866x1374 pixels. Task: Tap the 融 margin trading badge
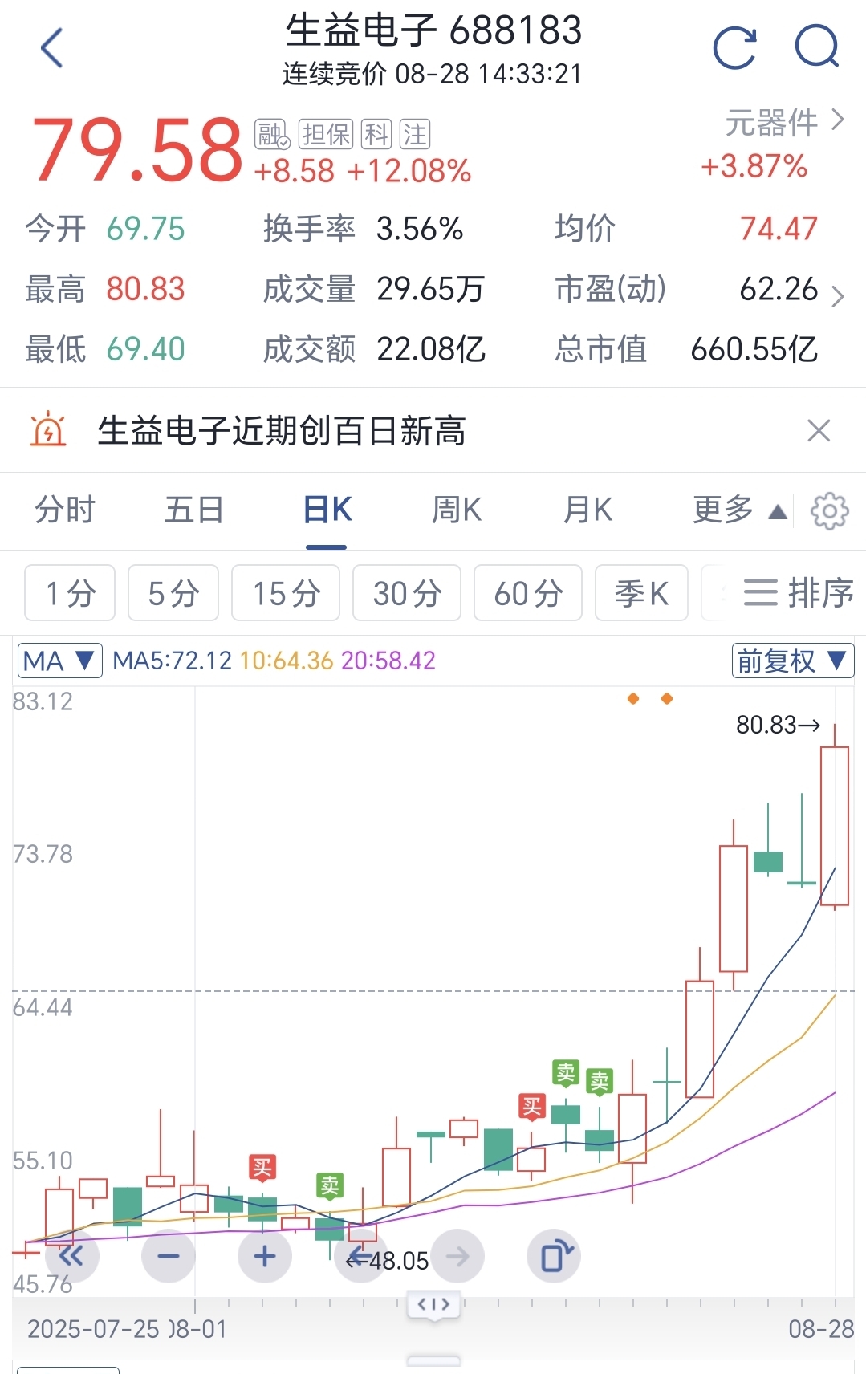tap(272, 134)
